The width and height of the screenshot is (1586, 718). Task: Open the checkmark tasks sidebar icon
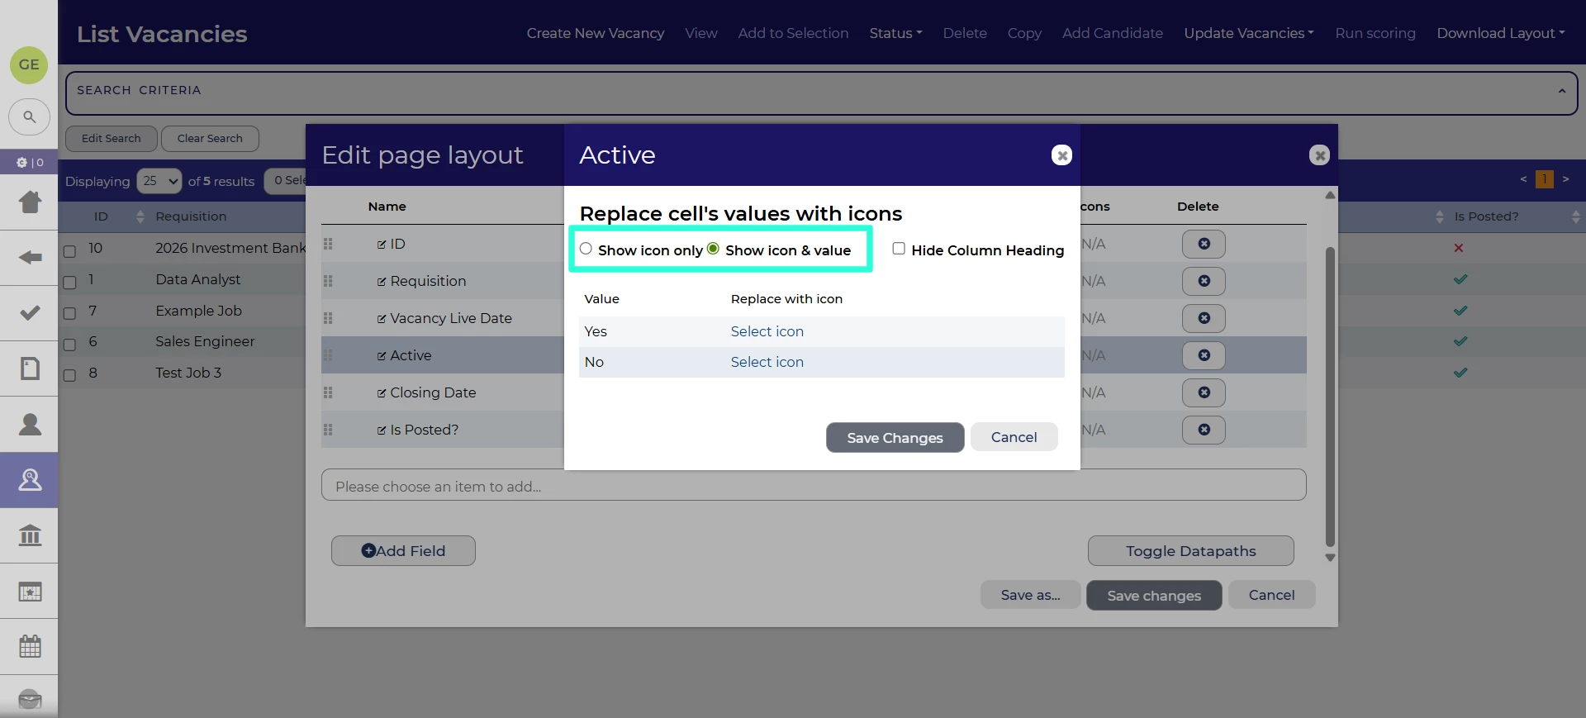[30, 313]
